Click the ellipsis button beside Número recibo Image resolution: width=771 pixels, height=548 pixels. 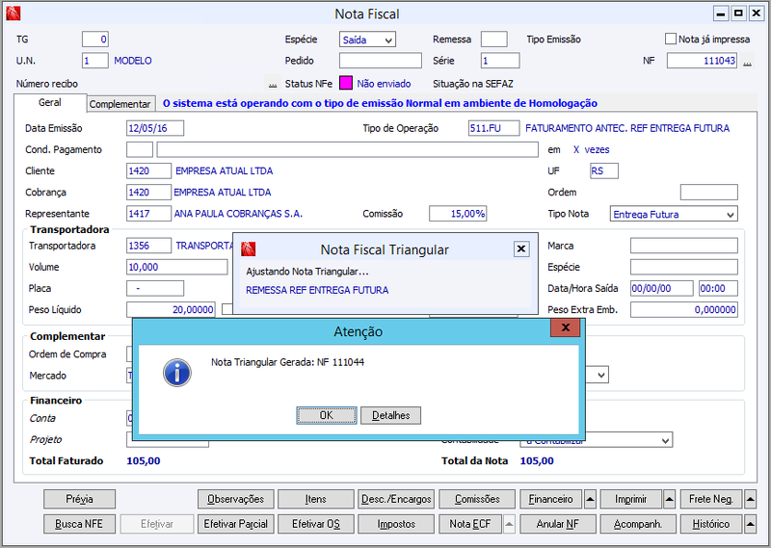point(273,84)
